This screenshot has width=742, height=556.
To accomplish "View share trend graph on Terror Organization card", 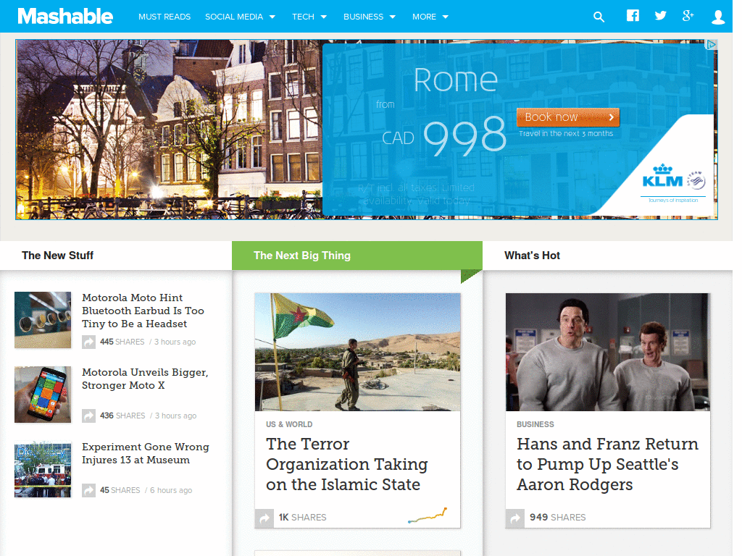I will [x=428, y=515].
